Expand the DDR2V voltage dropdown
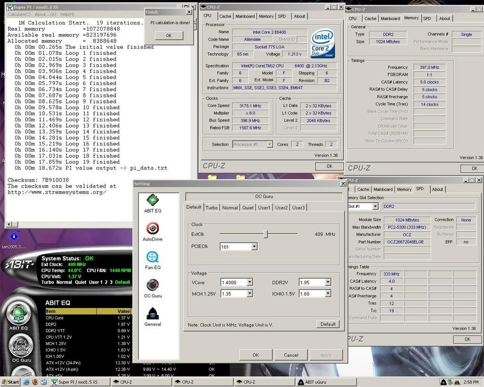The width and height of the screenshot is (484, 387). (327, 283)
